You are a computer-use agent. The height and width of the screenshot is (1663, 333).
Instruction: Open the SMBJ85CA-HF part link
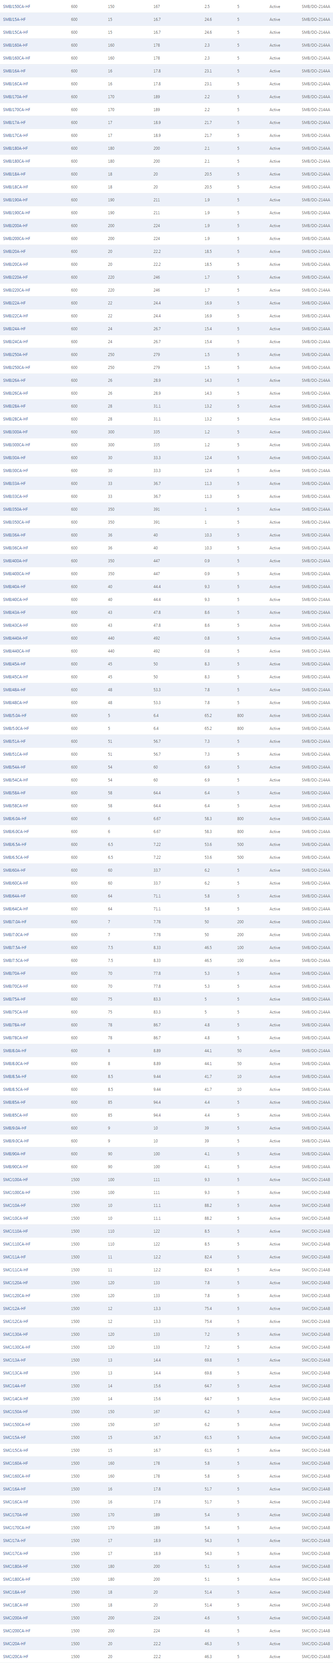point(15,1115)
